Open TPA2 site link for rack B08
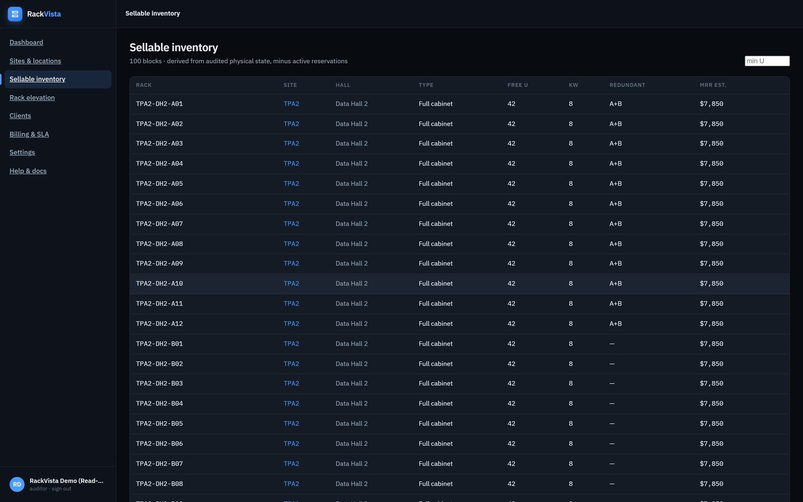The width and height of the screenshot is (803, 502). (x=291, y=484)
